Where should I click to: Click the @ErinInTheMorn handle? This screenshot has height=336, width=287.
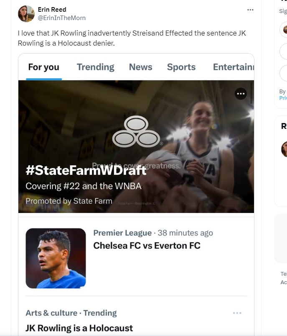62,18
